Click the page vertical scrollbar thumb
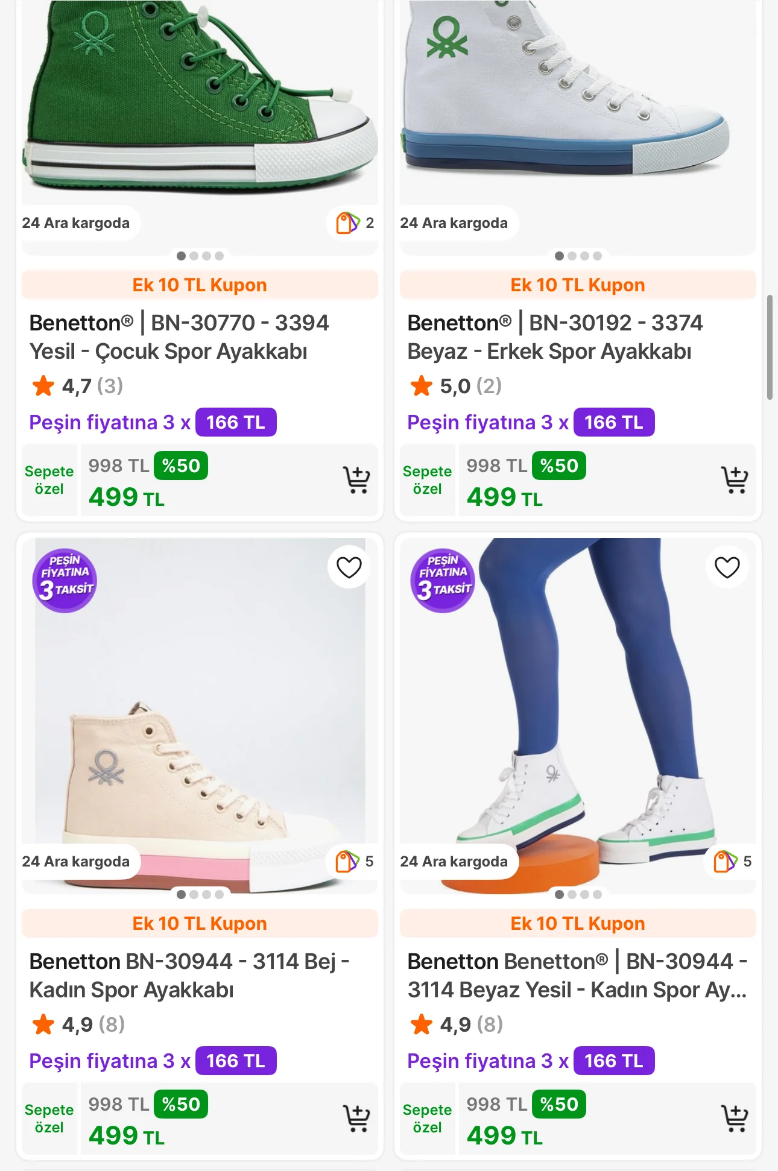 tap(770, 347)
